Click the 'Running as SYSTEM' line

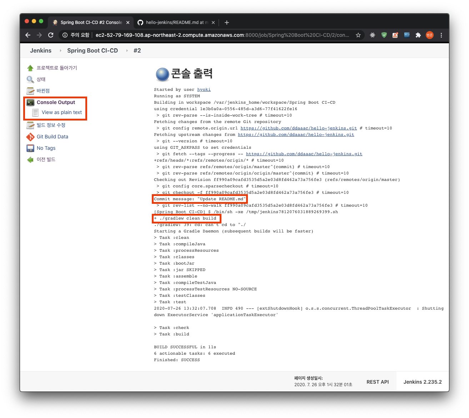click(177, 96)
